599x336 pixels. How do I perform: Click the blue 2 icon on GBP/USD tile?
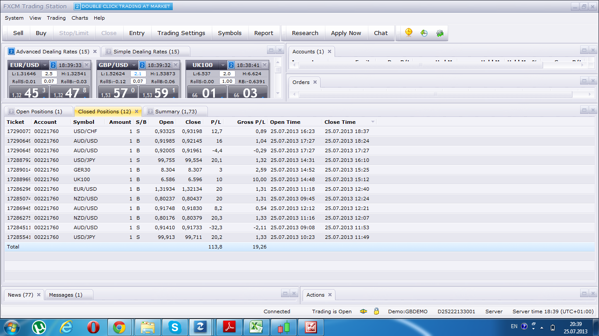[x=142, y=65]
